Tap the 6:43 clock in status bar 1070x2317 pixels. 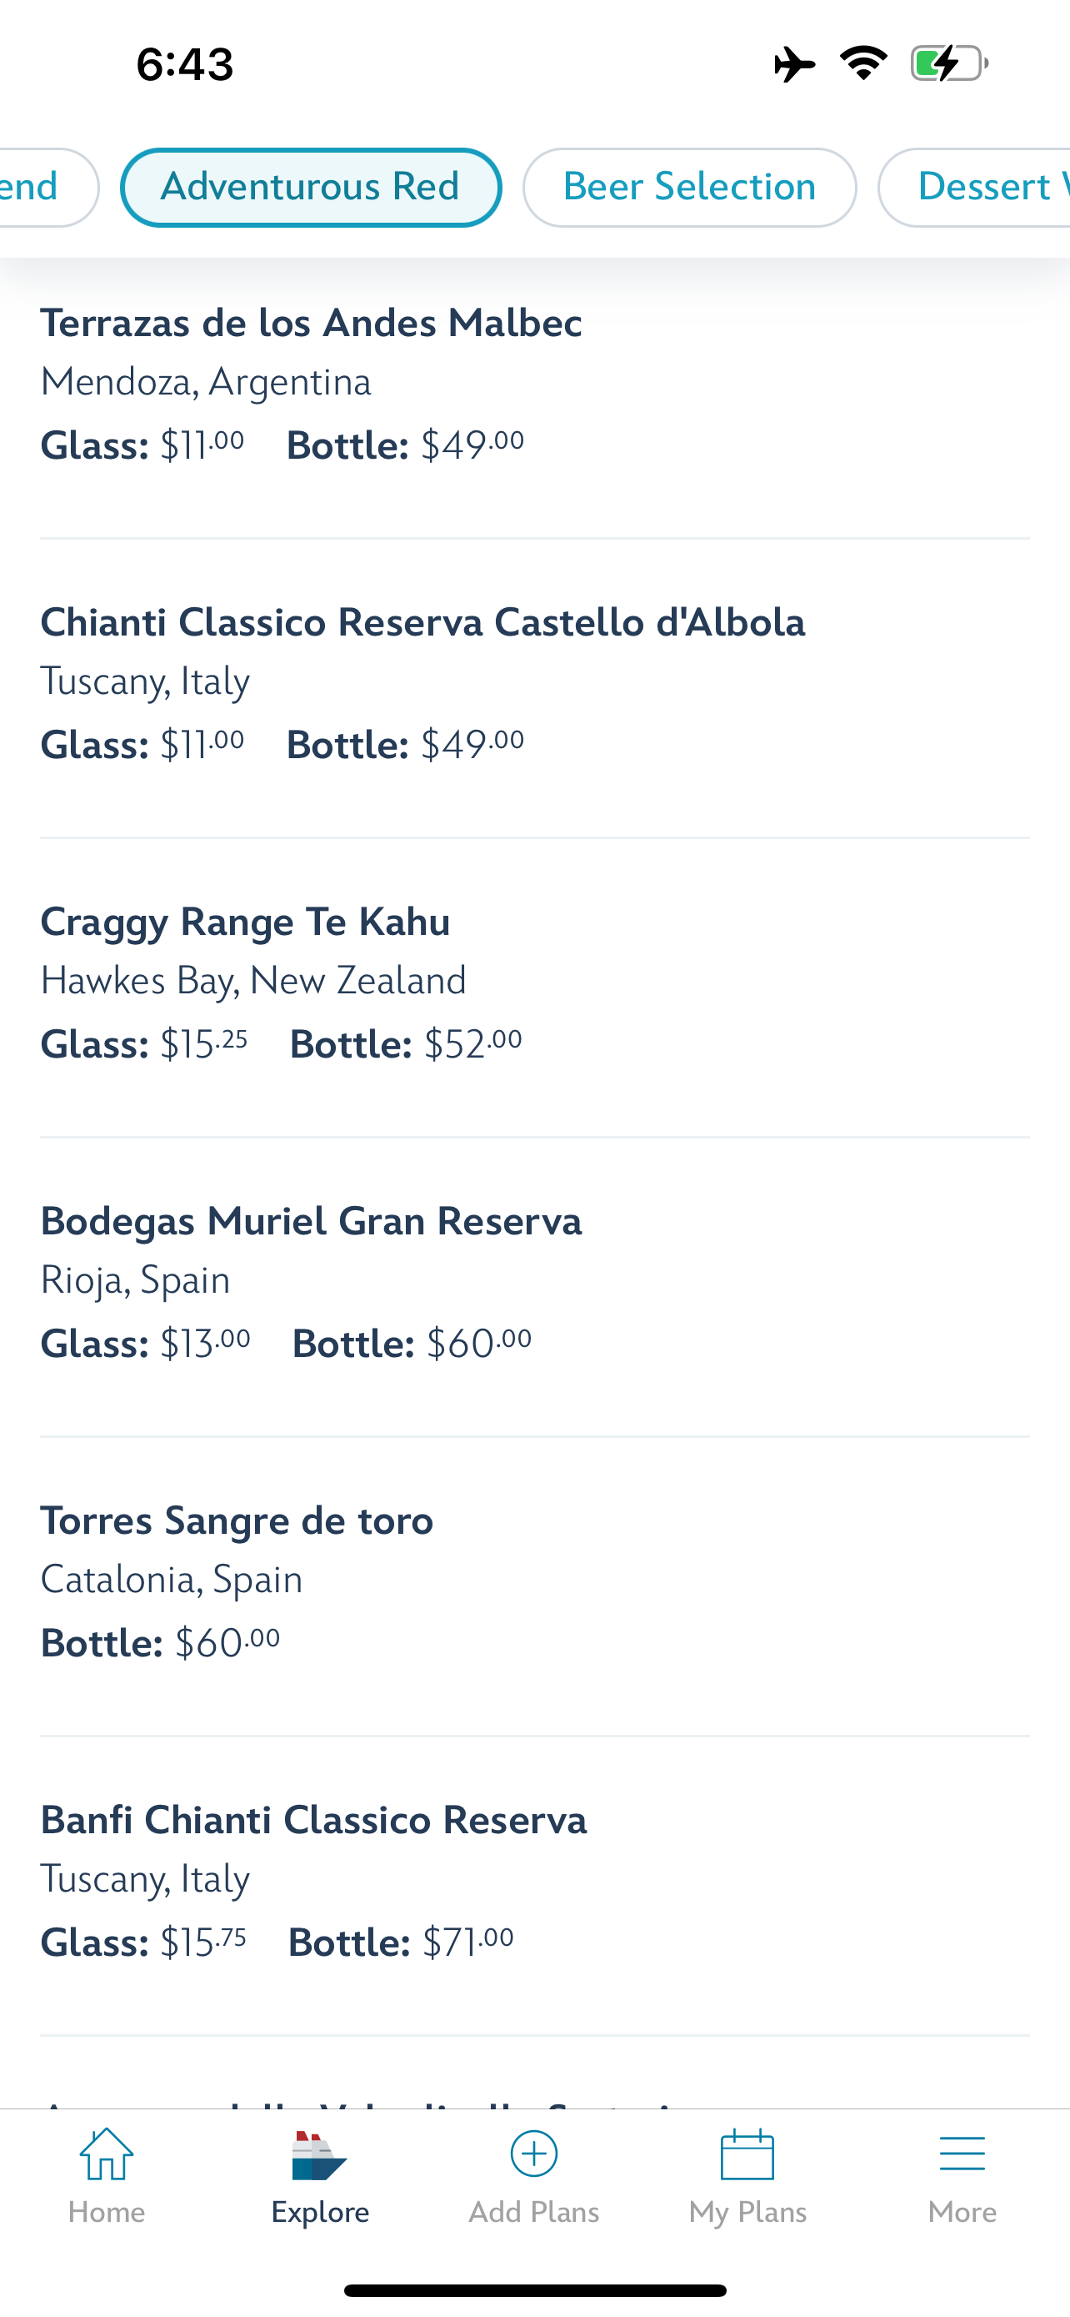coord(185,65)
